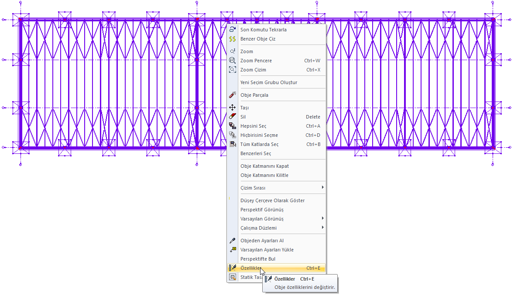Open the Çizim Sırası submenu
The height and width of the screenshot is (295, 514).
click(x=276, y=188)
